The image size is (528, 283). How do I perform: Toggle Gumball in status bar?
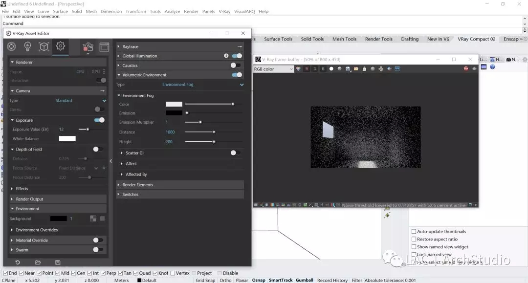[305, 280]
